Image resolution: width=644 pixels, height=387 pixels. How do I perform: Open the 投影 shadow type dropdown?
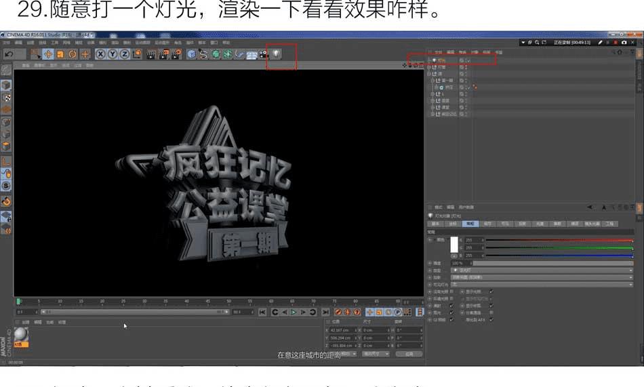pyautogui.click(x=542, y=277)
